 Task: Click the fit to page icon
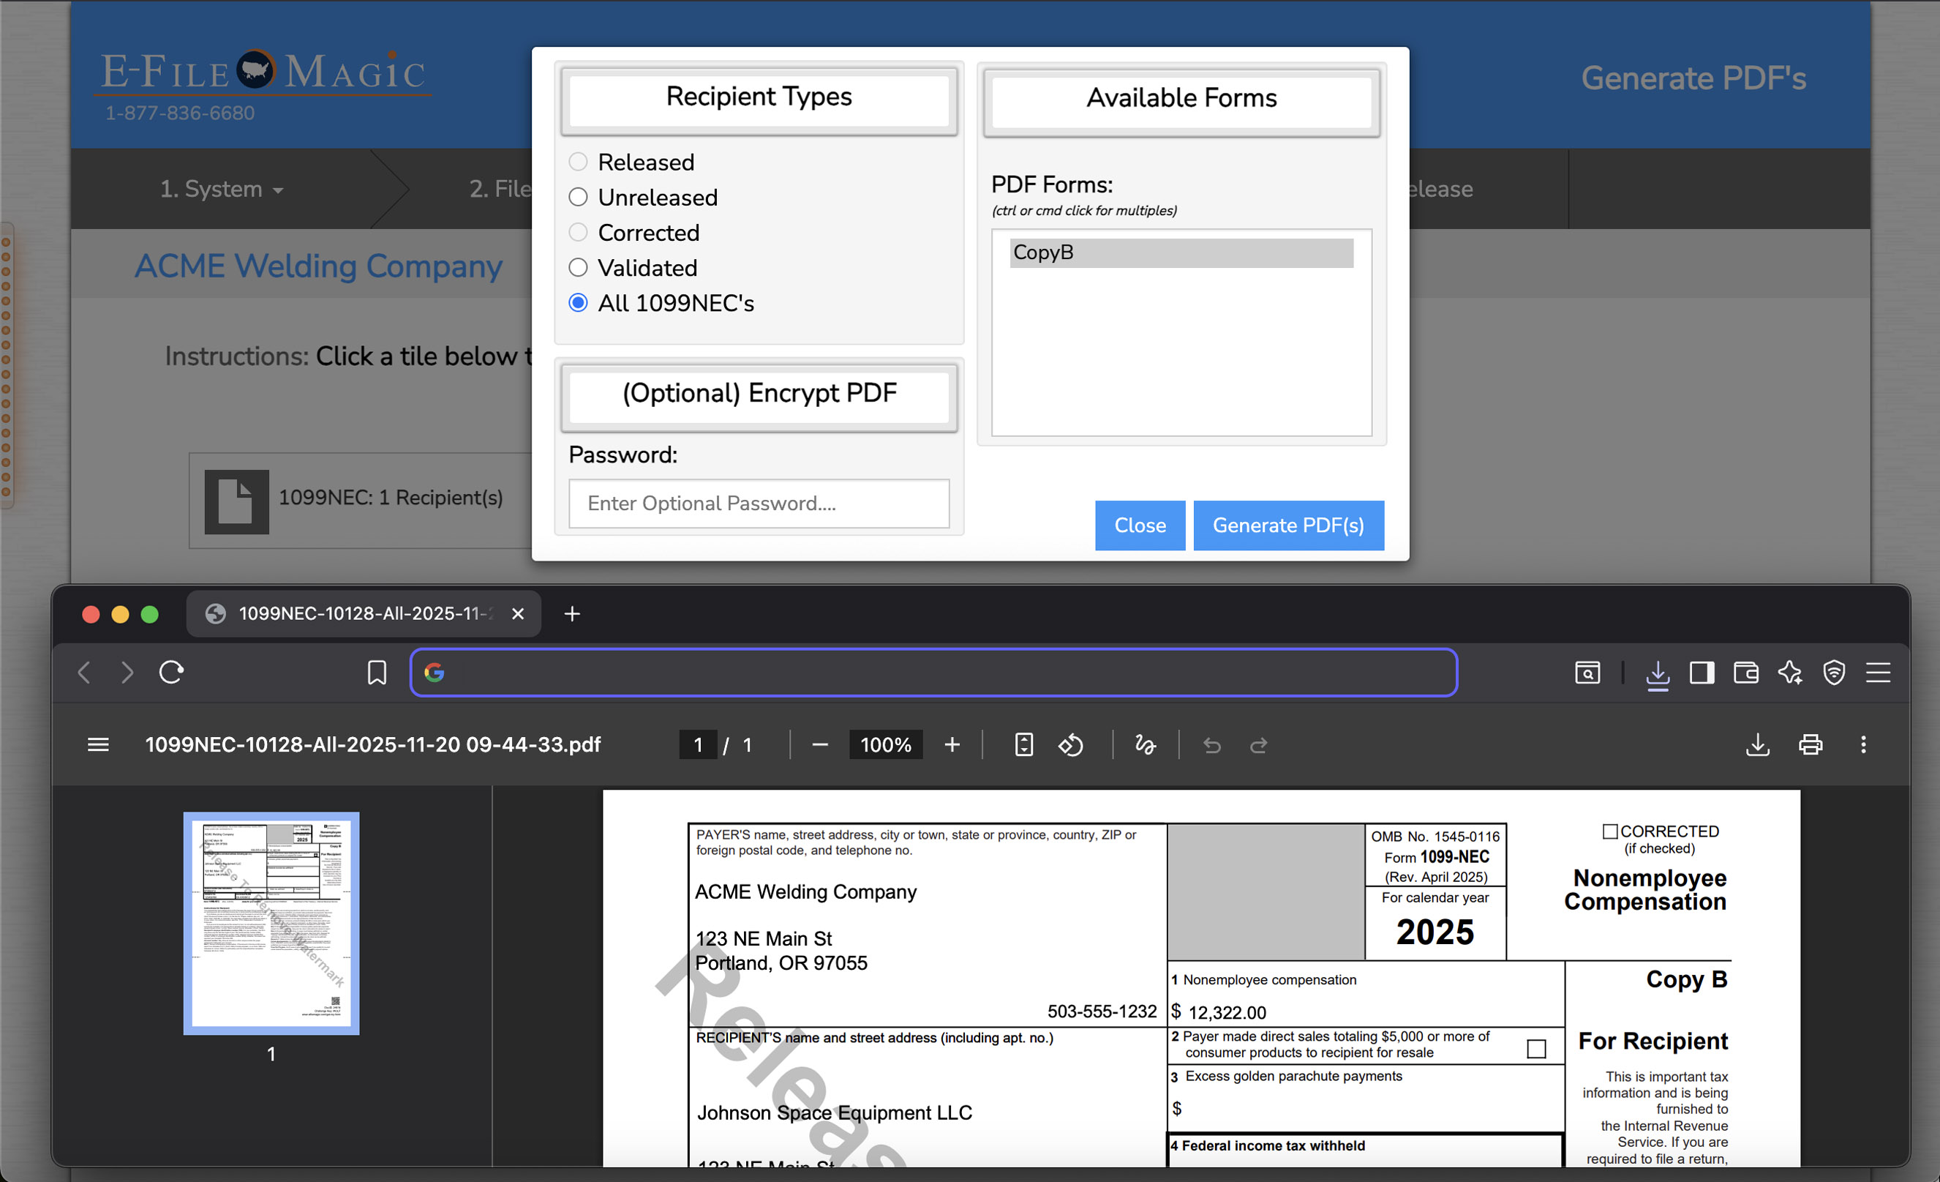[x=1023, y=744]
